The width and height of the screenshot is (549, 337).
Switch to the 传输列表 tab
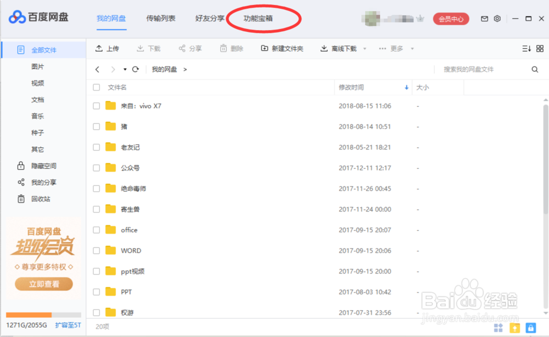[160, 18]
